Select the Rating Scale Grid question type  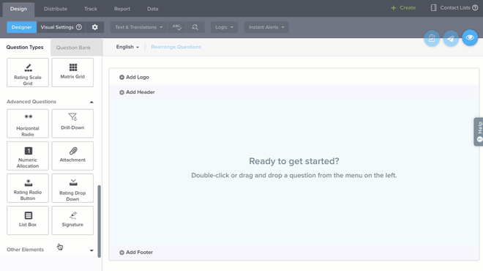(28, 73)
